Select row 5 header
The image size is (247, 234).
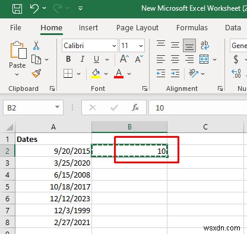pos(7,186)
